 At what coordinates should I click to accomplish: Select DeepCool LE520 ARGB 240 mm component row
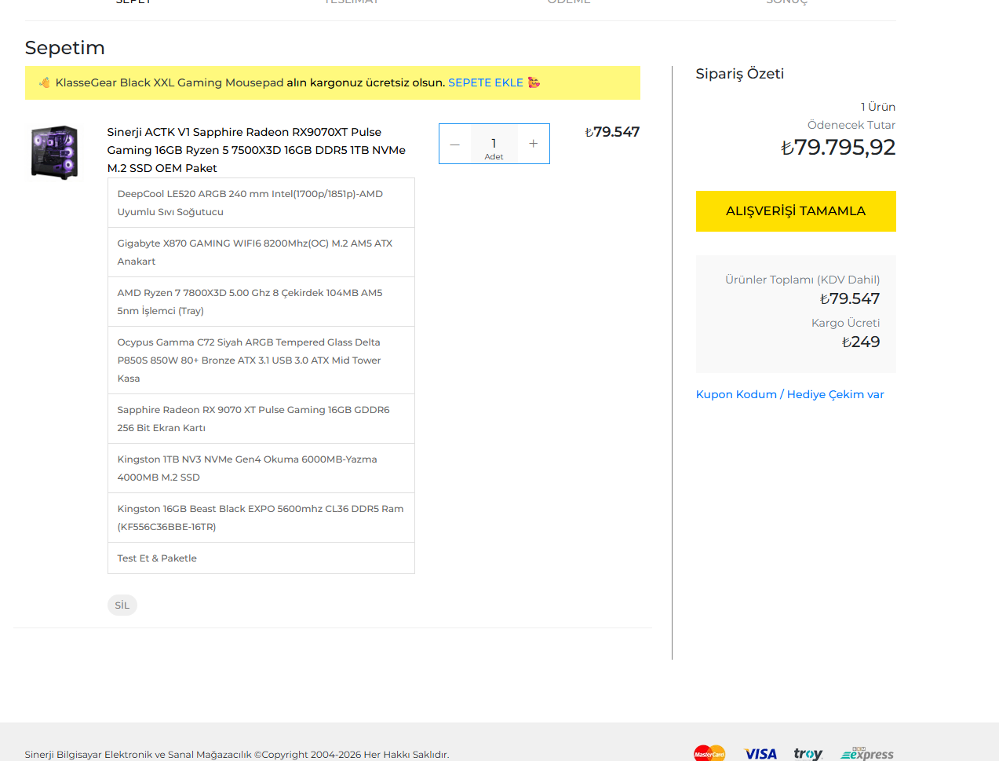[x=261, y=203]
